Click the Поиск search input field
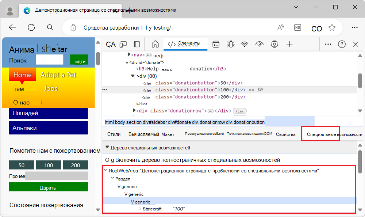This screenshot has width=365, height=217. (x=50, y=60)
